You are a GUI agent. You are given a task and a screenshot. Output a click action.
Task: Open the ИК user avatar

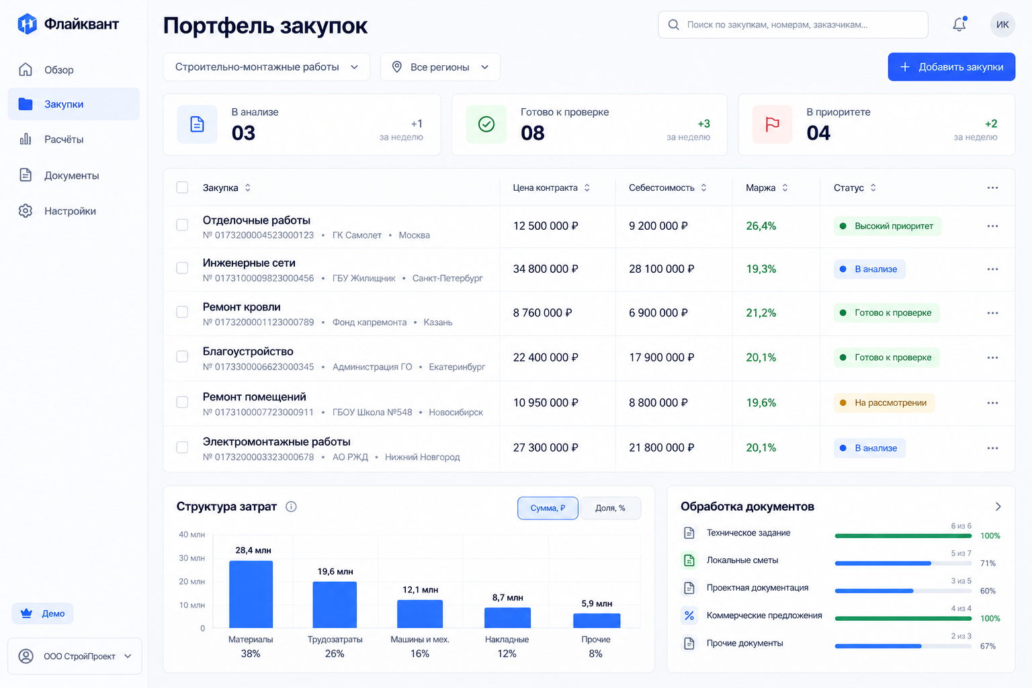point(1002,24)
